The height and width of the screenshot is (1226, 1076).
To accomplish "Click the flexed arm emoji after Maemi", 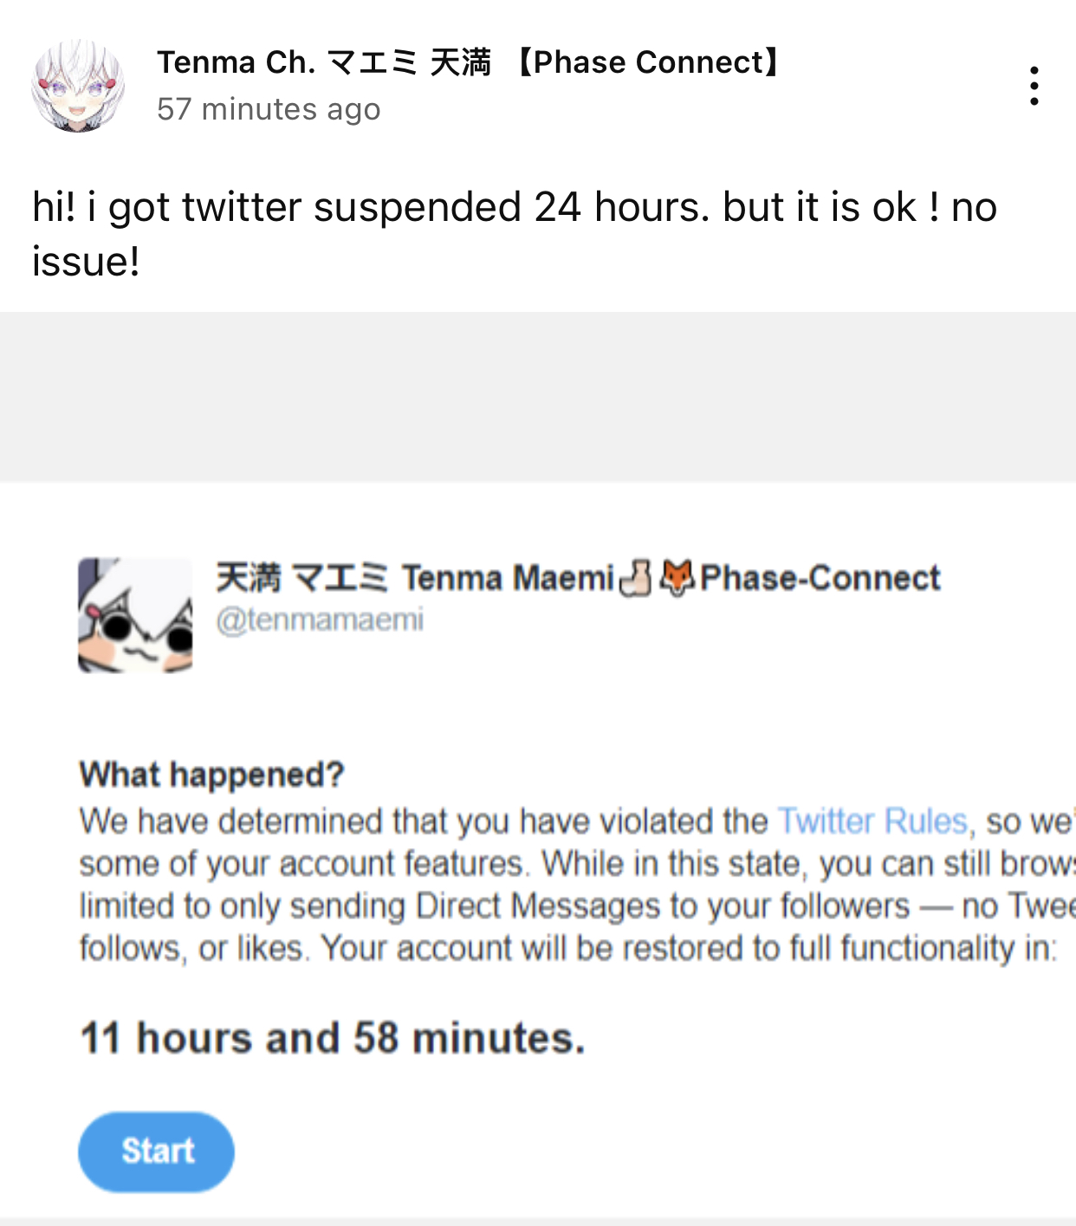I will [x=636, y=578].
